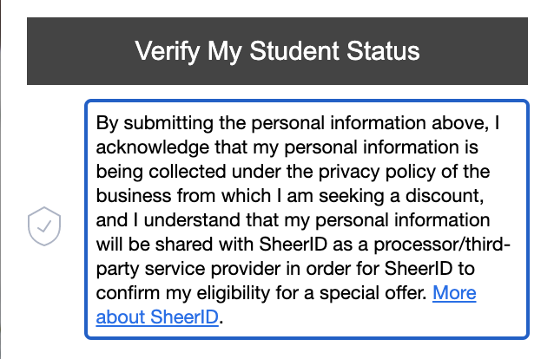Click the text "confirm my eligibility for a special offer"
The image size is (554, 359).
click(261, 293)
